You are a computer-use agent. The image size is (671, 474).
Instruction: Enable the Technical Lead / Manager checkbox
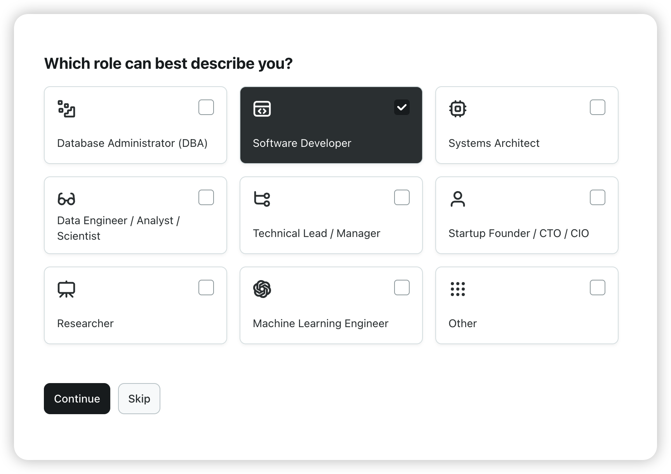click(x=402, y=197)
